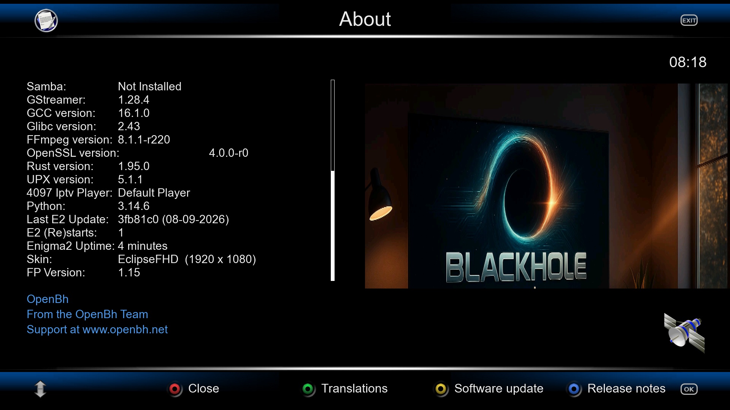
Task: Click Enigma2 Uptime '4 minutes' value
Action: [x=143, y=246]
